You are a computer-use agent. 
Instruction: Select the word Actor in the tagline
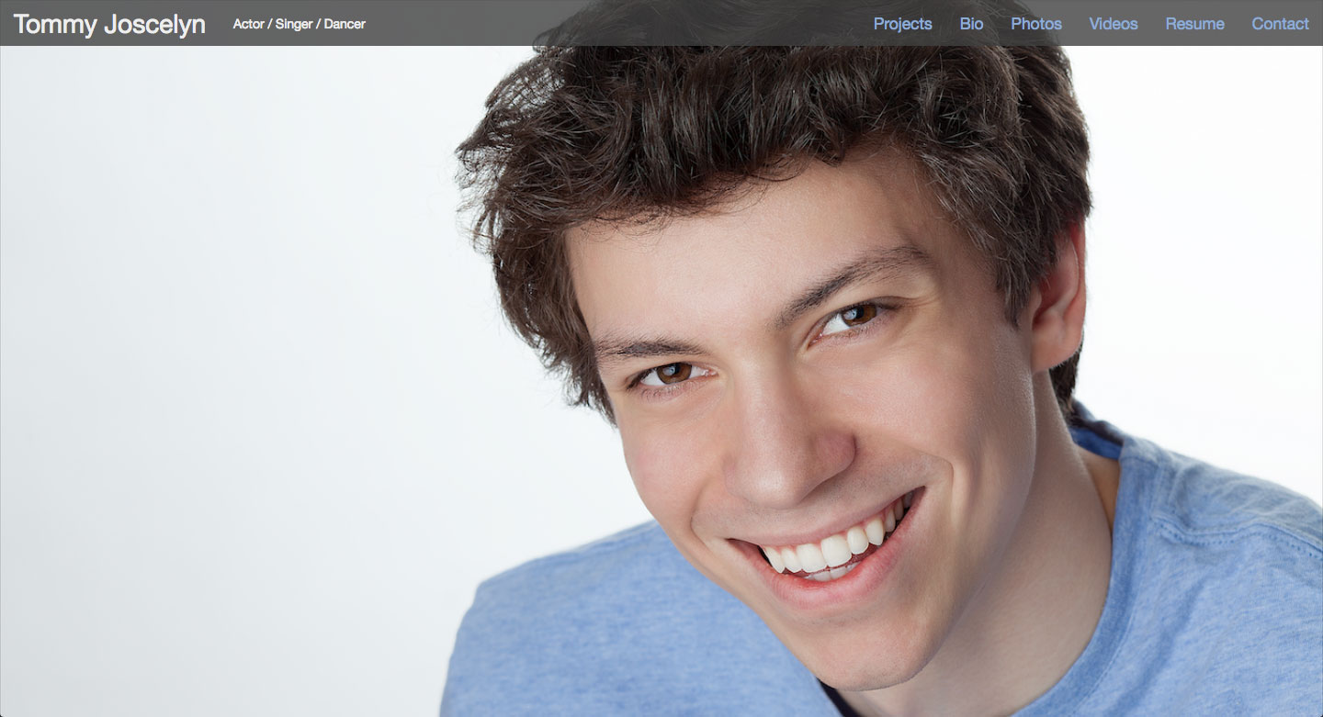coord(248,24)
